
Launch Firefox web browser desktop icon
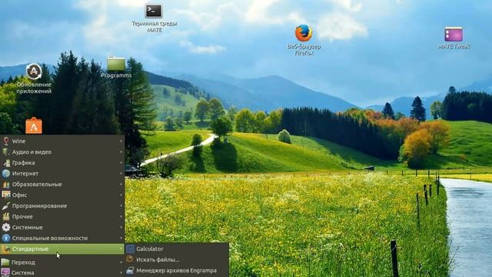pos(304,33)
